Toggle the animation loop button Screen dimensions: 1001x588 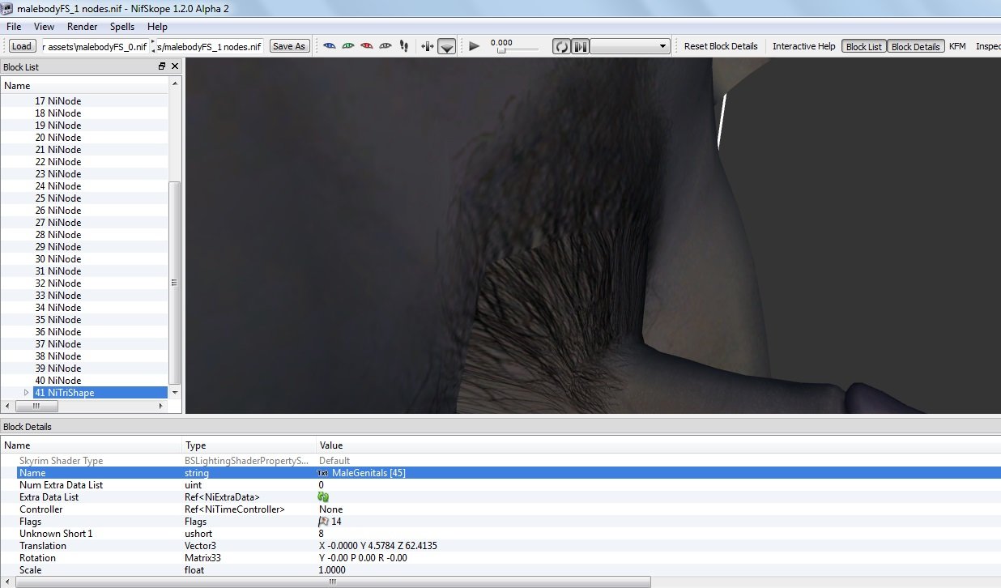(x=561, y=46)
